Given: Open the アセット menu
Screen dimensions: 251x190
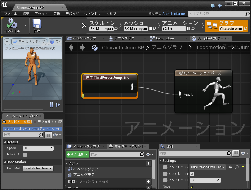Looking at the screenshot, I should [41, 14].
